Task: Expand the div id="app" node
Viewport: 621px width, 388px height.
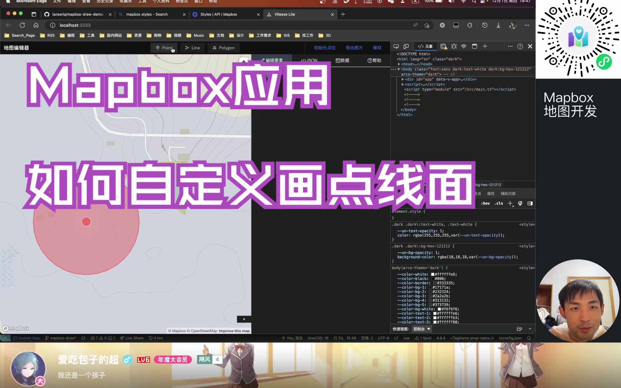Action: tap(403, 79)
